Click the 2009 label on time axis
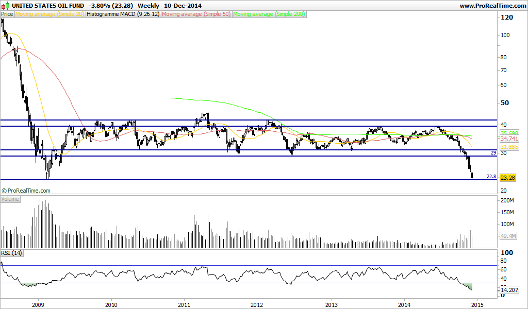Screen dimensions: 528x309 pyautogui.click(x=38, y=305)
